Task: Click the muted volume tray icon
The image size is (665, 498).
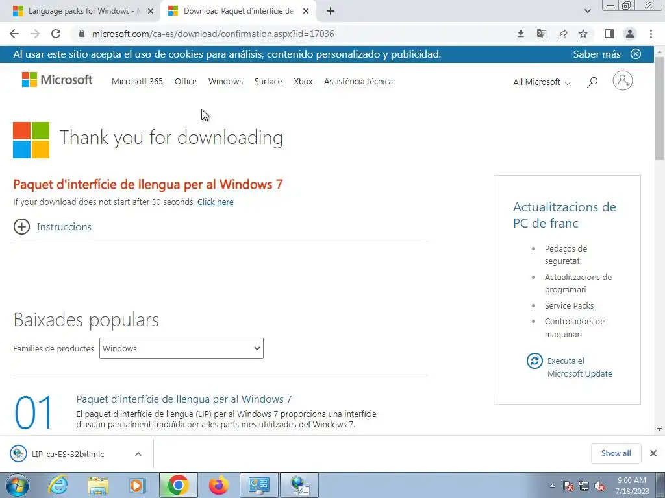Action: 599,486
